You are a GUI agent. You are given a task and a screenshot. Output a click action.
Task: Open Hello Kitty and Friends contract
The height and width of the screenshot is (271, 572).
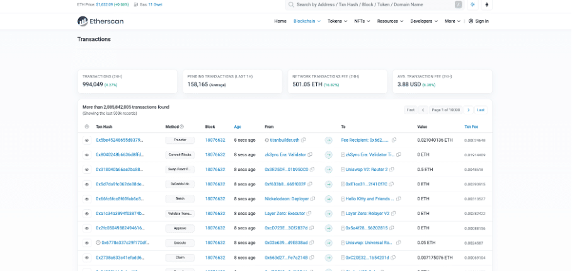370,199
